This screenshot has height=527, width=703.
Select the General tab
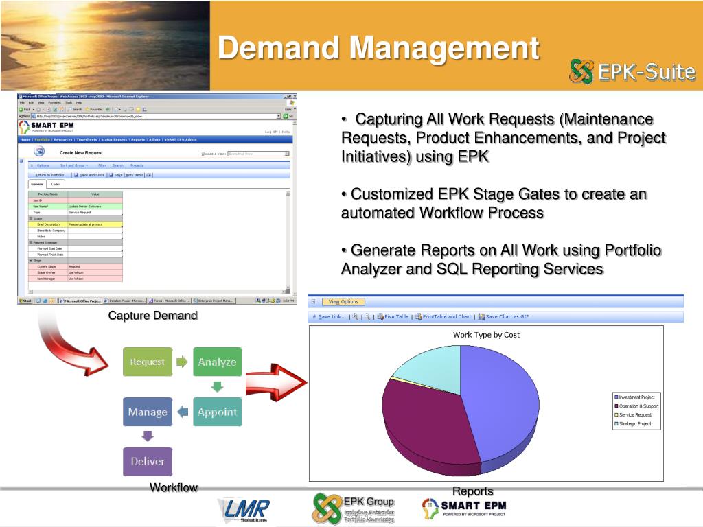click(x=37, y=184)
